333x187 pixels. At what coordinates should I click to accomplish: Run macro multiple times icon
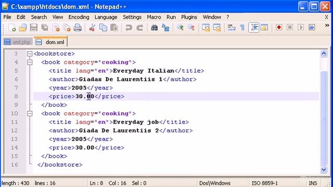coord(312,28)
